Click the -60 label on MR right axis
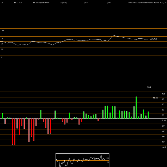 163,137
